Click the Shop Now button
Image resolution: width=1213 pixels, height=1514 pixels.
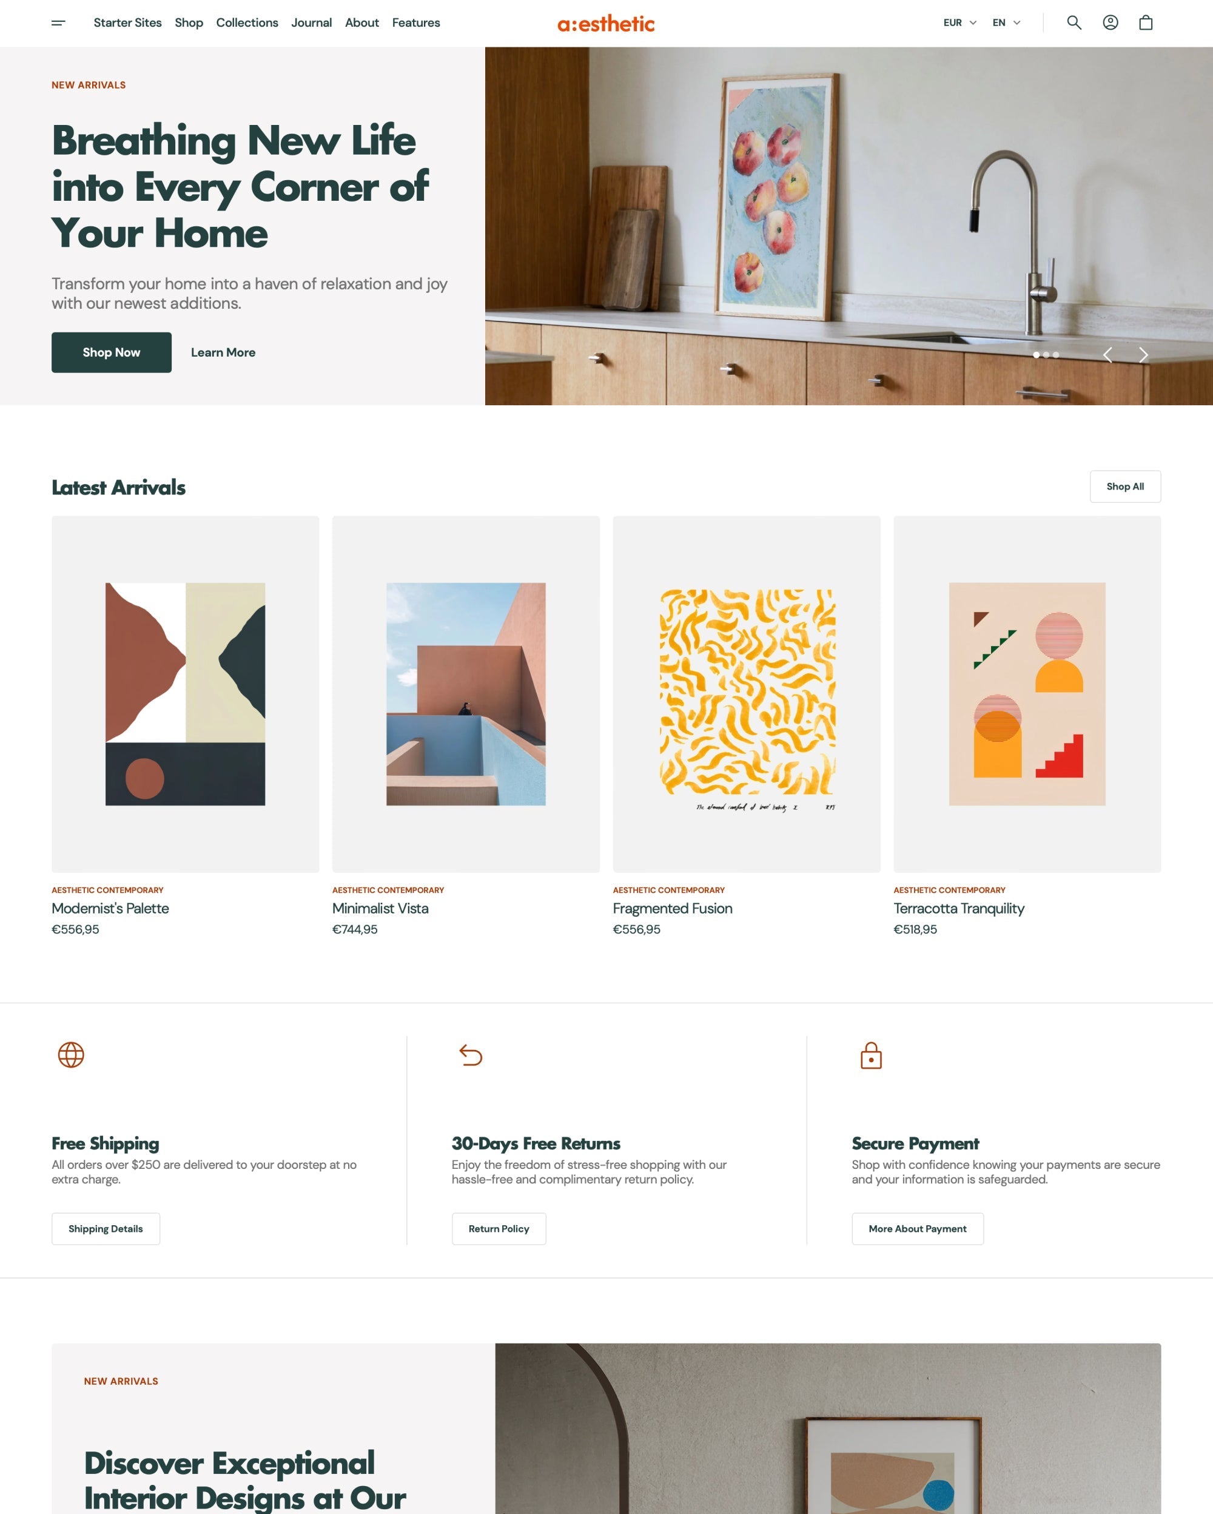pyautogui.click(x=112, y=353)
